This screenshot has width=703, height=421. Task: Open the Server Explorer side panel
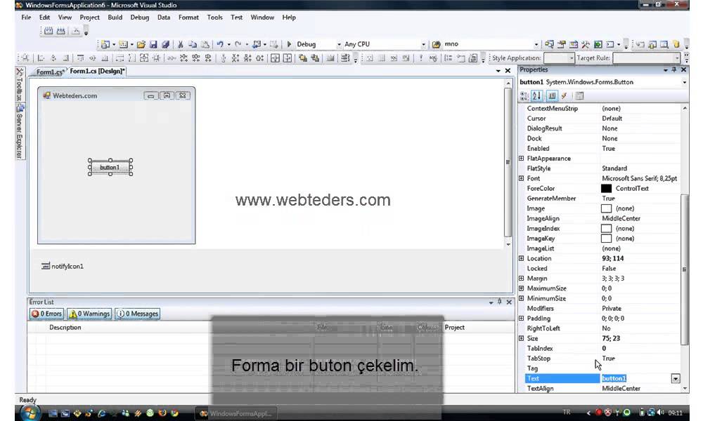click(x=19, y=131)
